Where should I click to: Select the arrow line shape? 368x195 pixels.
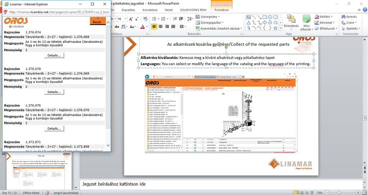tap(259, 17)
